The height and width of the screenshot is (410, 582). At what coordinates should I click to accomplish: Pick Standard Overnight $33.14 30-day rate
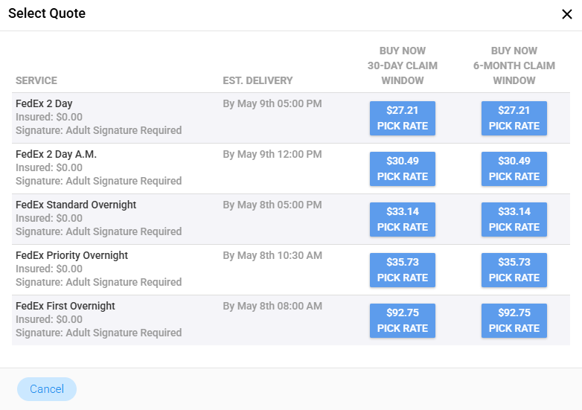(403, 220)
